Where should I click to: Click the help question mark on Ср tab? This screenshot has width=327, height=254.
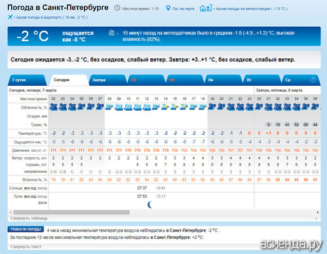click(313, 80)
